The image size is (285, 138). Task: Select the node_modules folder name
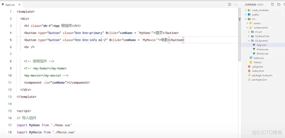click(260, 10)
